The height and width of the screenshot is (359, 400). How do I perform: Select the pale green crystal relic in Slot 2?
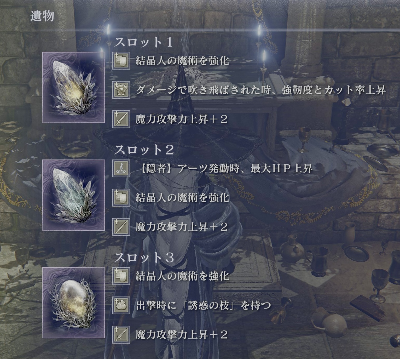tap(74, 195)
